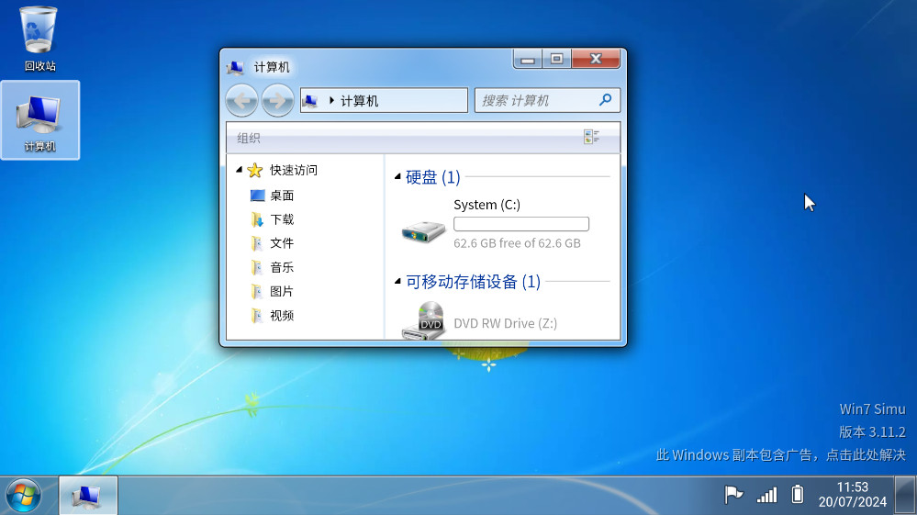This screenshot has height=515, width=917.
Task: Change view with the view options icon
Action: click(591, 138)
